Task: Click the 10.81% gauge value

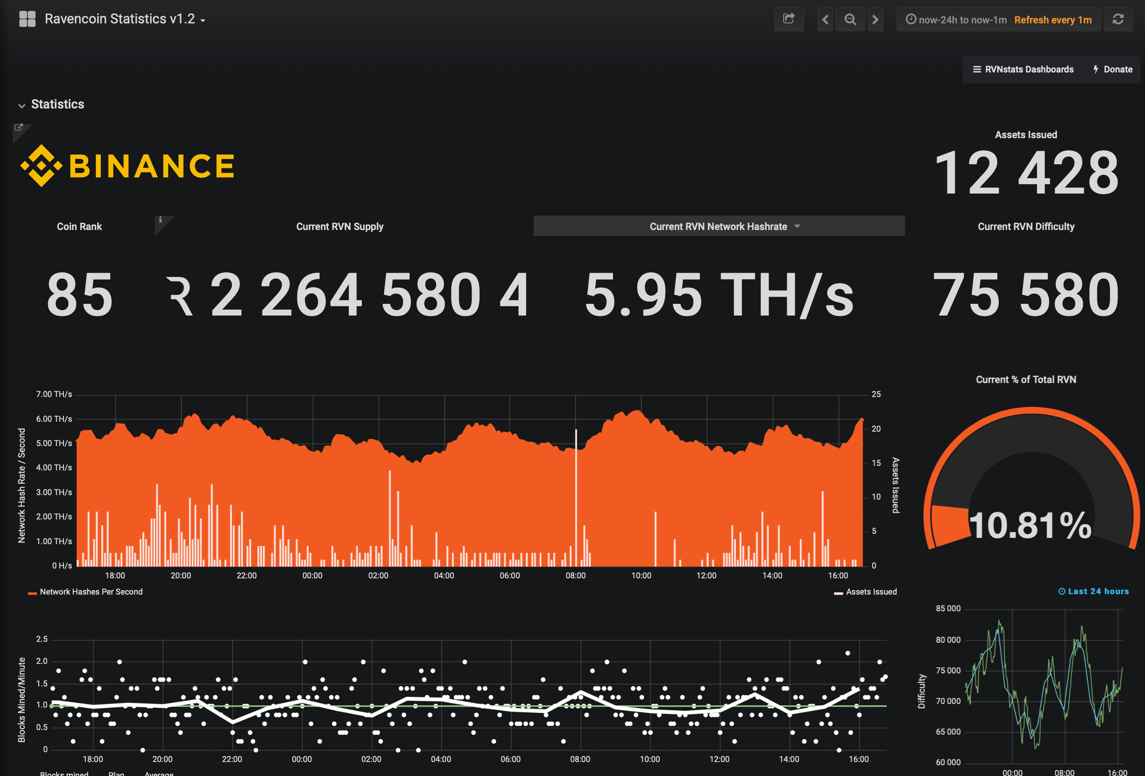Action: [x=1030, y=525]
